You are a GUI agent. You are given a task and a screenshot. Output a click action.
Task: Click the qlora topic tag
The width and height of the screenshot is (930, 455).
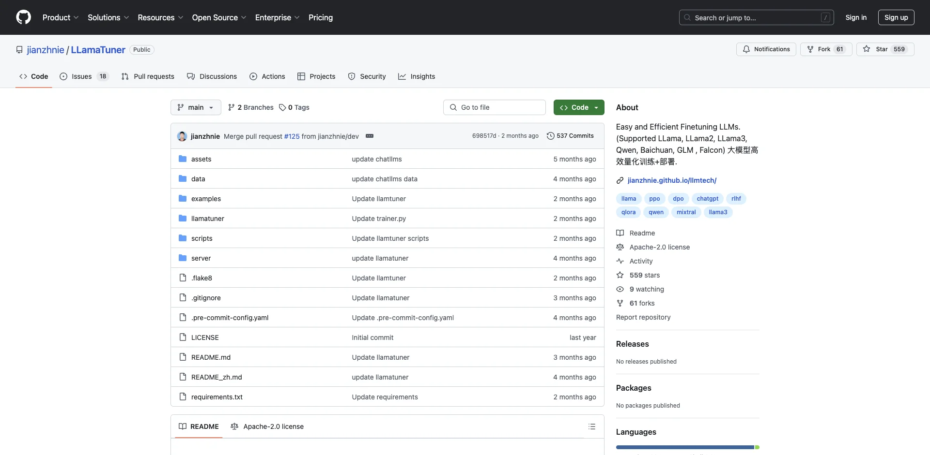[x=628, y=212]
